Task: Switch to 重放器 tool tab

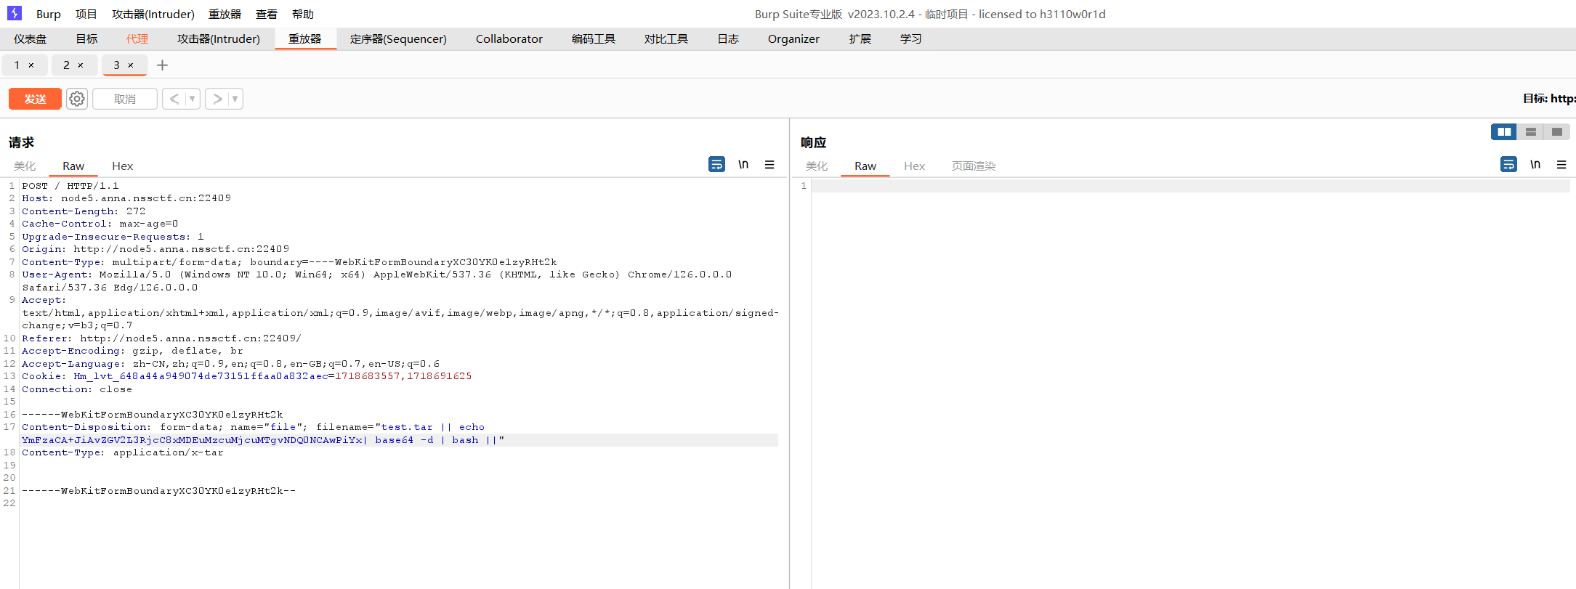Action: coord(305,38)
